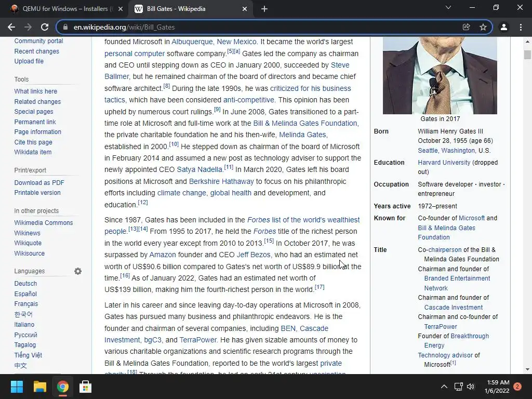Open the Jeff Bezos article link

click(254, 255)
